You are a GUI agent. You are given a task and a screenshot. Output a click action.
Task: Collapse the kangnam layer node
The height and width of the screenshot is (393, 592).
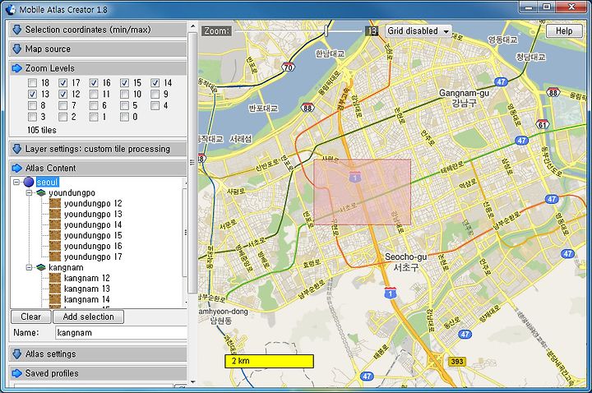tap(29, 268)
